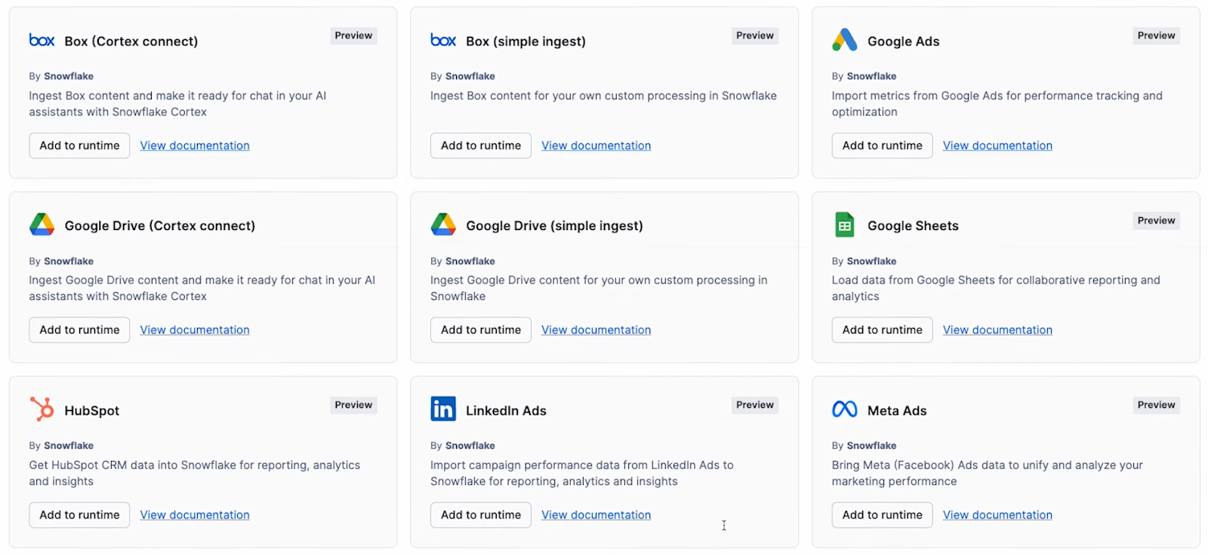Click the Box logo on Box (simple ingest) card
The width and height of the screenshot is (1208, 555).
pos(443,40)
